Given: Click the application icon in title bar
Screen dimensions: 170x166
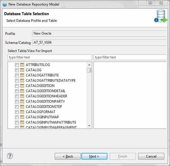Looking at the screenshot, I should pyautogui.click(x=5, y=4).
